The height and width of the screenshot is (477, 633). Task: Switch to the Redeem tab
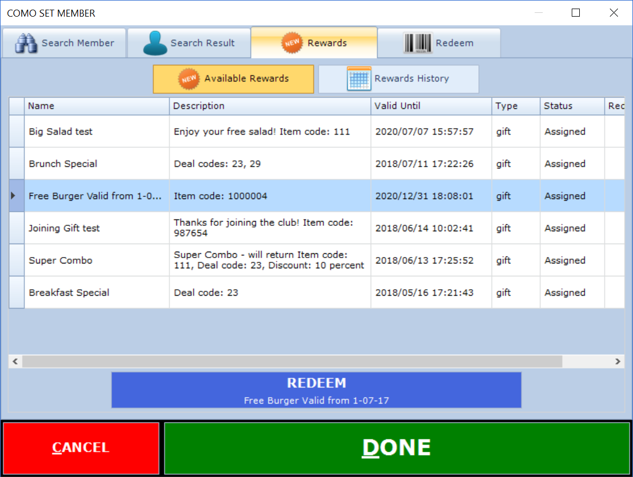coord(439,43)
